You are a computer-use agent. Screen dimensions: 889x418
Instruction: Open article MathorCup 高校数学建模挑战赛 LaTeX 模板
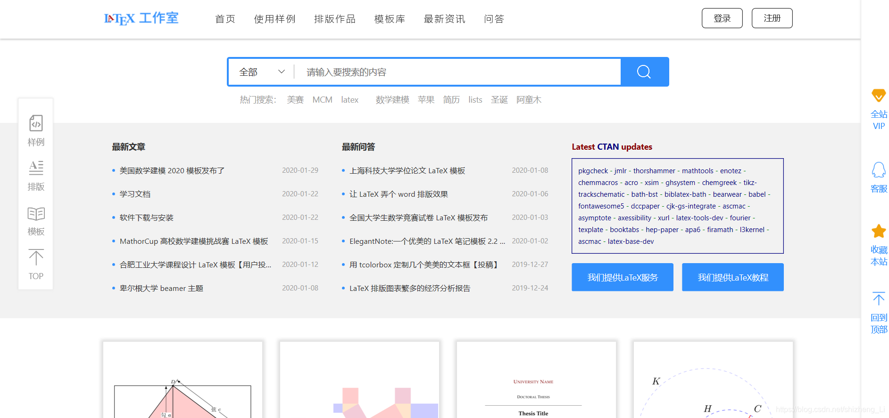coord(194,241)
